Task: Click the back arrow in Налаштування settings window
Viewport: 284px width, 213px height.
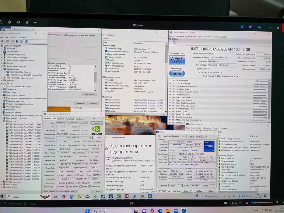Action: click(107, 138)
